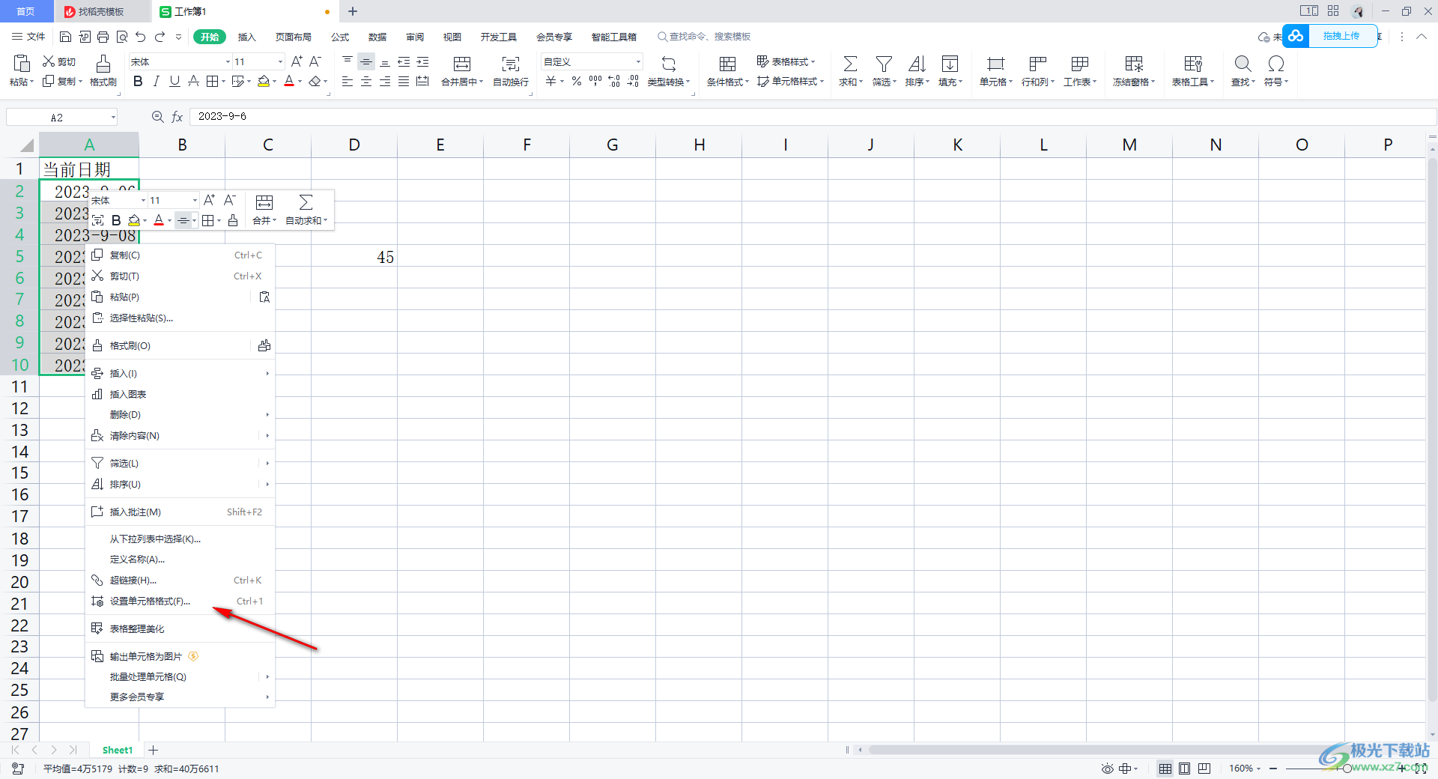Click the Type Conversion (类型转换) icon
This screenshot has height=779, width=1438.
tap(669, 64)
